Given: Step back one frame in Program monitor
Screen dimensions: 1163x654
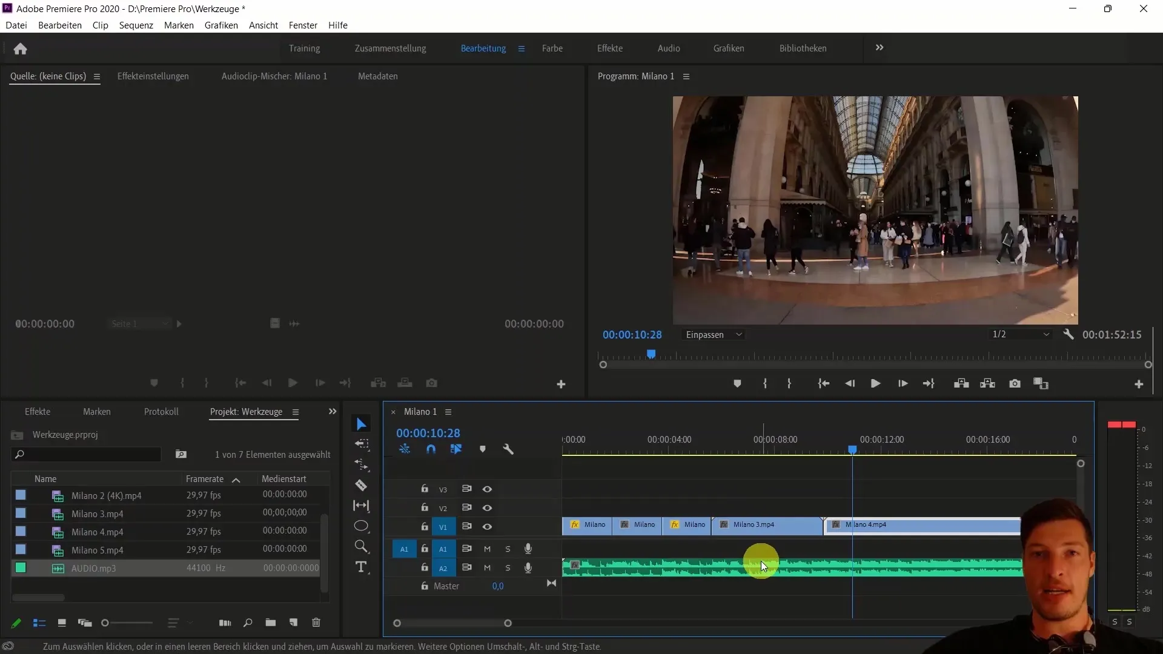Looking at the screenshot, I should click(x=850, y=383).
